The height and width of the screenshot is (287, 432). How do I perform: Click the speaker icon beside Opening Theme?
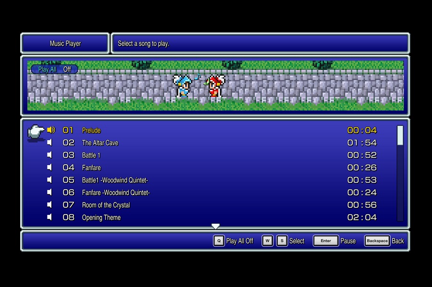pyautogui.click(x=49, y=217)
